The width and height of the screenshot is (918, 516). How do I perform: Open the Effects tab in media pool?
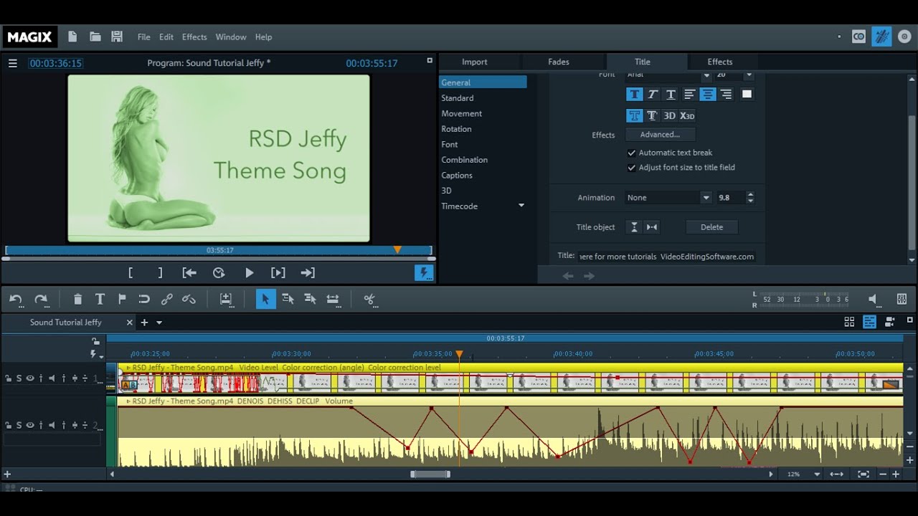pyautogui.click(x=720, y=62)
